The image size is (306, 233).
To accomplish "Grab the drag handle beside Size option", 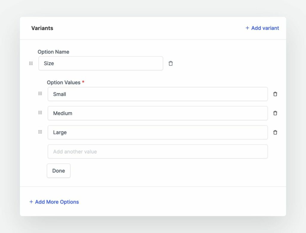I will tap(31, 63).
